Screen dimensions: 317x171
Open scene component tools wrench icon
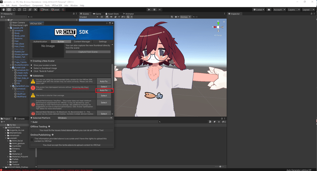172,17
